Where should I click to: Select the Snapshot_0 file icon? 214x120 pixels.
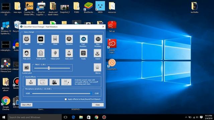(65, 9)
